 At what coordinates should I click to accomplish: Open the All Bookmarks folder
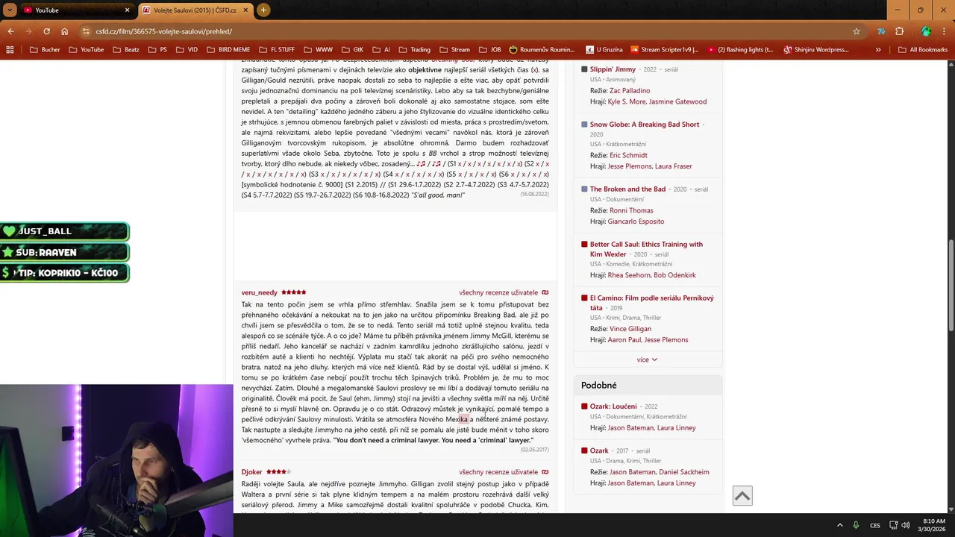[x=923, y=50]
